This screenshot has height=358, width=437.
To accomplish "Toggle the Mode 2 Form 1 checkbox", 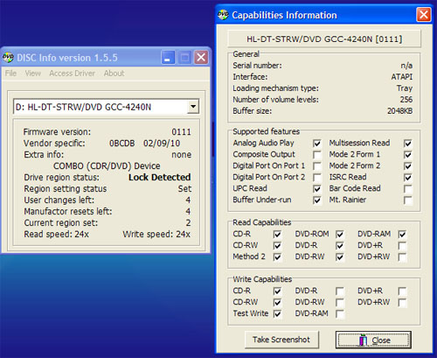I will click(x=408, y=155).
